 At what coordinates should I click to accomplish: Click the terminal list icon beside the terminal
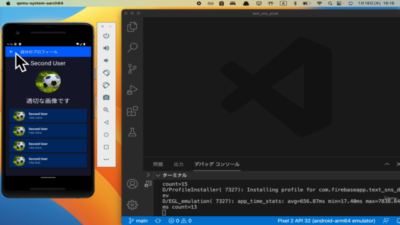pos(148,184)
